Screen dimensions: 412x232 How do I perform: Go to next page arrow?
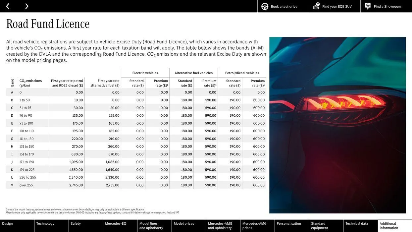[26, 6]
